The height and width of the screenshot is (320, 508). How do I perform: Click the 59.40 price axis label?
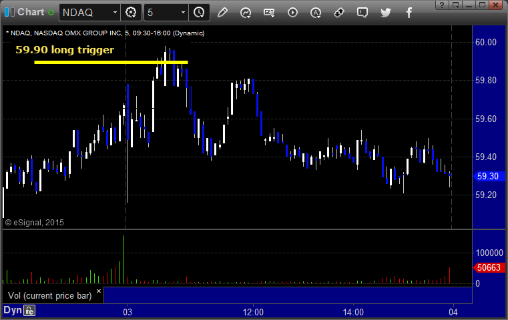(486, 157)
